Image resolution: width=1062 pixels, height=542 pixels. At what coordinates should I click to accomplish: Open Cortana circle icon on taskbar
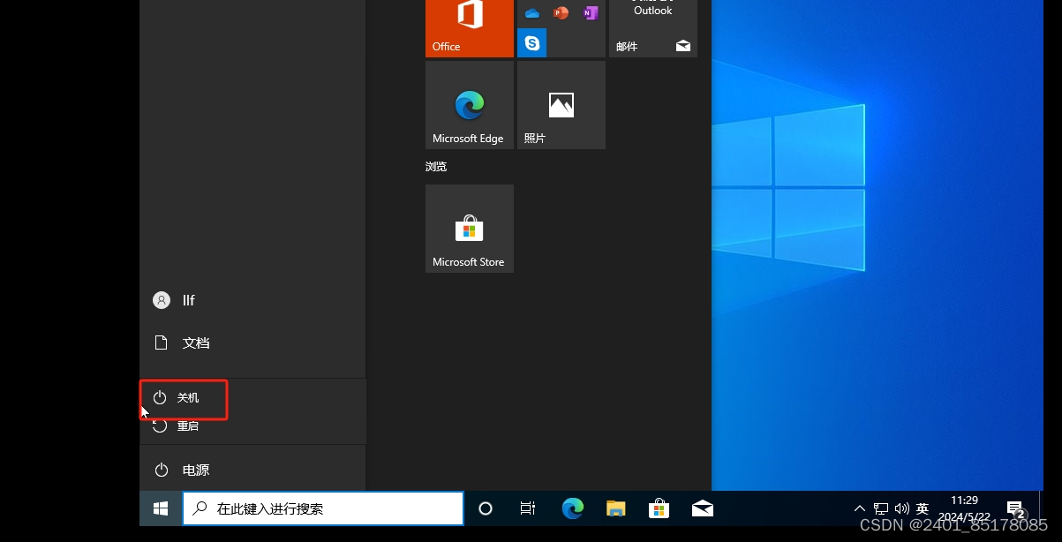point(486,508)
